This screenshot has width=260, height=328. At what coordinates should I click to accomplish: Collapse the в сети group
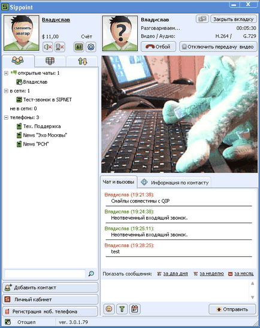[6, 91]
